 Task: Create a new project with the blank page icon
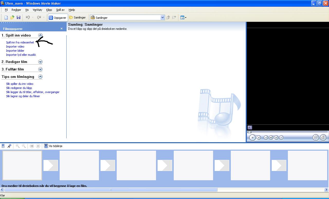click(6, 17)
